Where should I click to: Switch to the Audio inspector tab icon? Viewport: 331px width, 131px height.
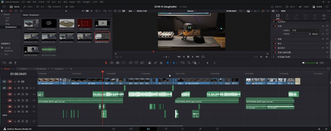tap(287, 15)
